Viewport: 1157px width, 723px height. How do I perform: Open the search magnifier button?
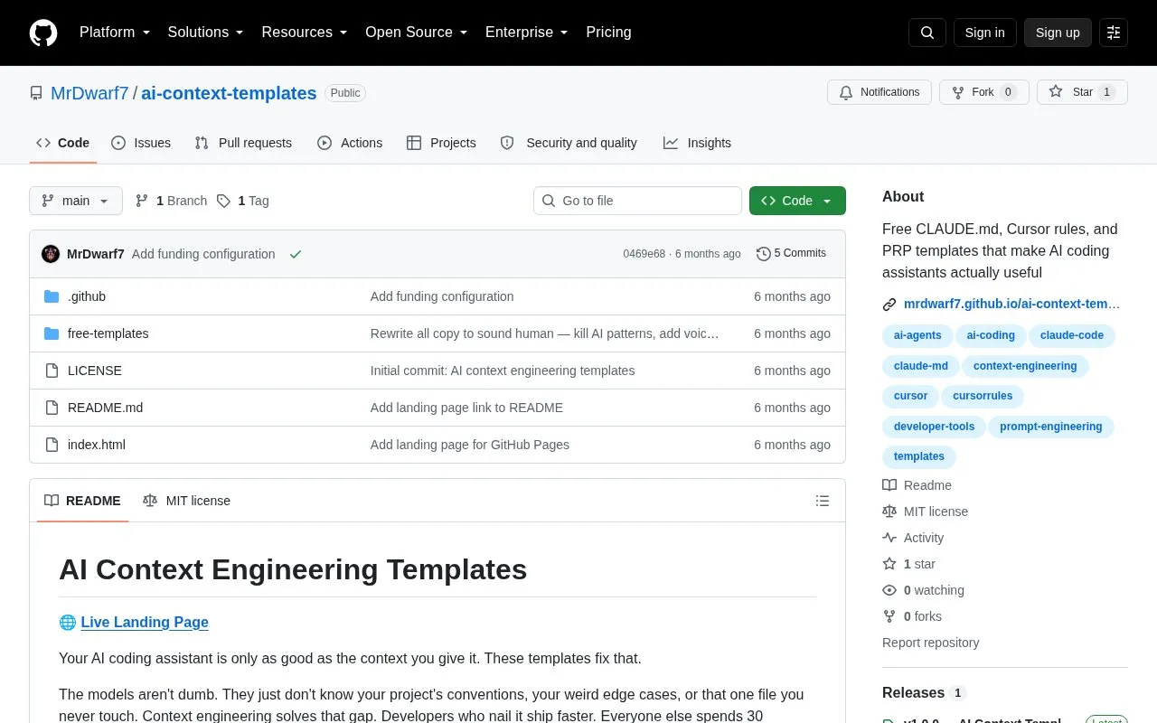click(927, 33)
